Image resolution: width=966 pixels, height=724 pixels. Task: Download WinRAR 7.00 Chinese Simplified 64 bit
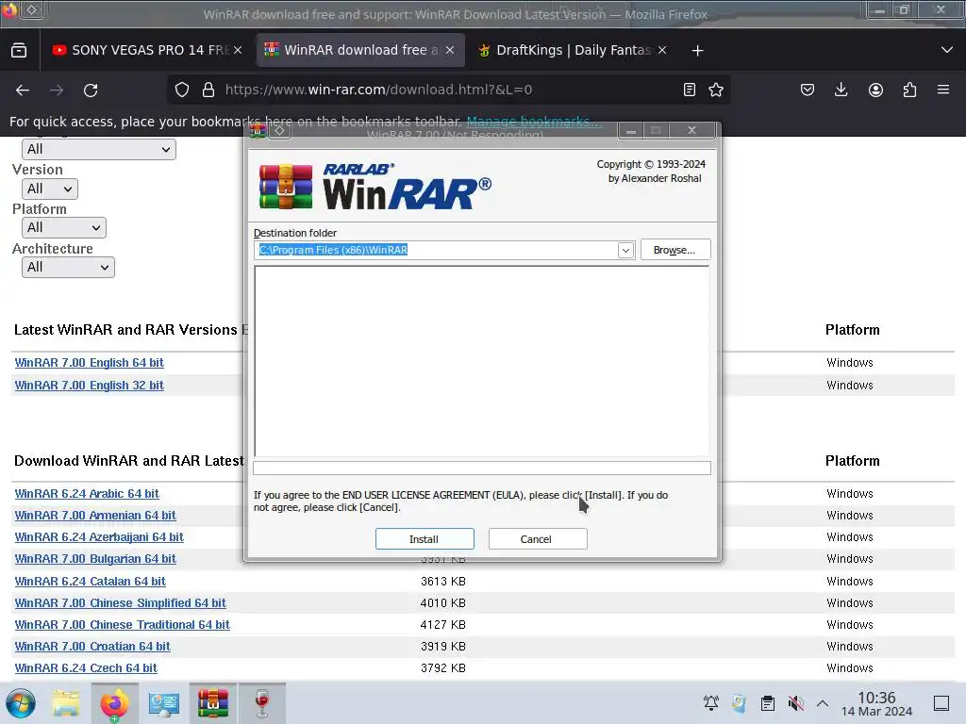point(120,602)
